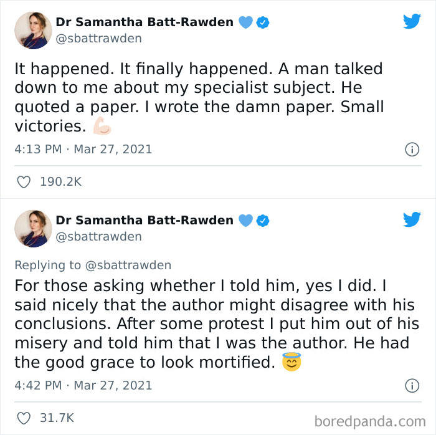Screen dimensions: 436x435
Task: Open the info icon beside the 4:13 PM timestamp
Action: 412,150
